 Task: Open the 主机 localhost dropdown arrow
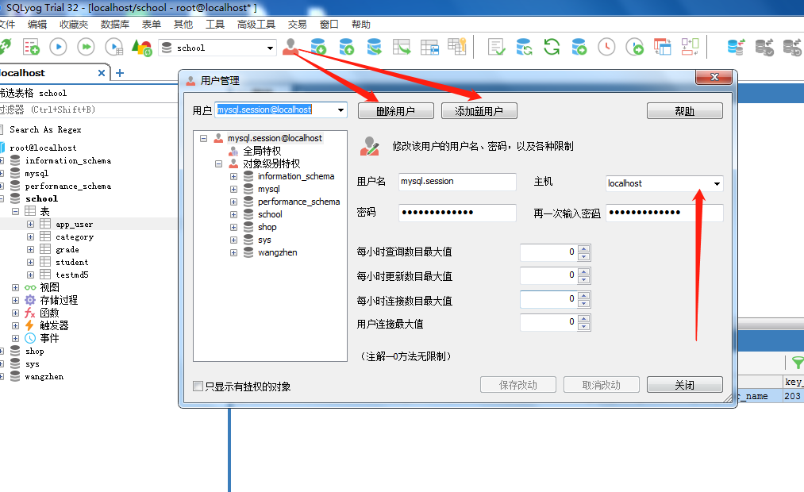717,183
